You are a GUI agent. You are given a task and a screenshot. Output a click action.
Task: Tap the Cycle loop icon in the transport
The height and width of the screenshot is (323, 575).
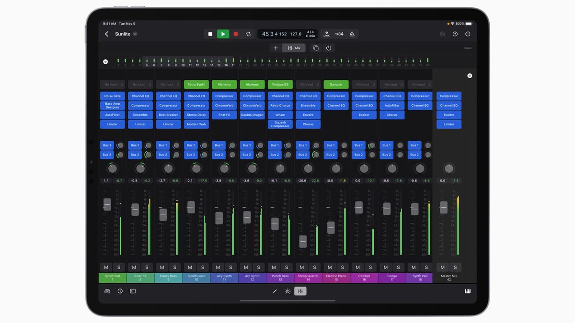(249, 34)
